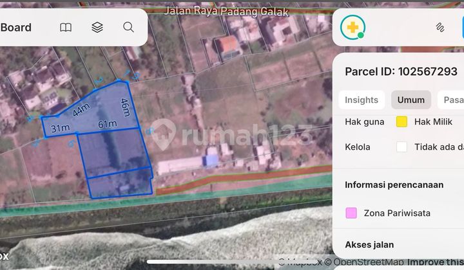The height and width of the screenshot is (270, 464).
Task: Open the map layers icon
Action: point(97,28)
